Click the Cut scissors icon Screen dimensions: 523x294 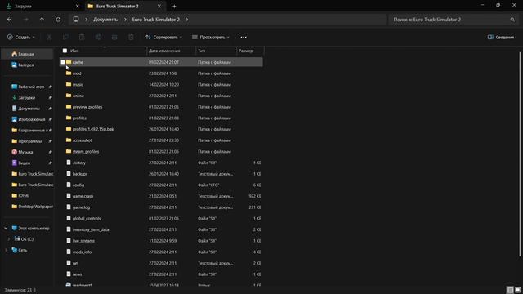pyautogui.click(x=49, y=37)
